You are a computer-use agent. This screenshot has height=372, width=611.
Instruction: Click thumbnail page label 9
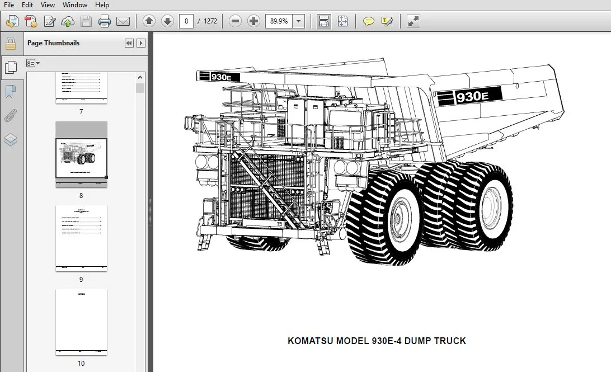coord(81,280)
